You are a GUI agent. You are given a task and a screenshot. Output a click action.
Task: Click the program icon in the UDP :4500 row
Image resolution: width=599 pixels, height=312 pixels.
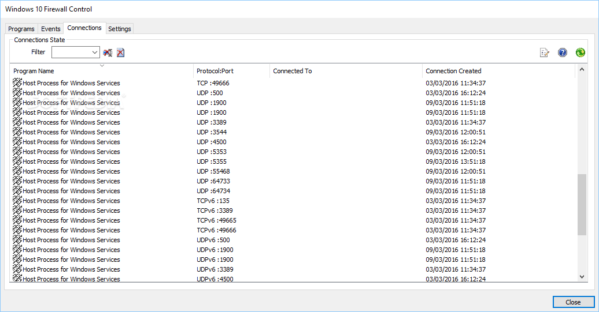17,142
